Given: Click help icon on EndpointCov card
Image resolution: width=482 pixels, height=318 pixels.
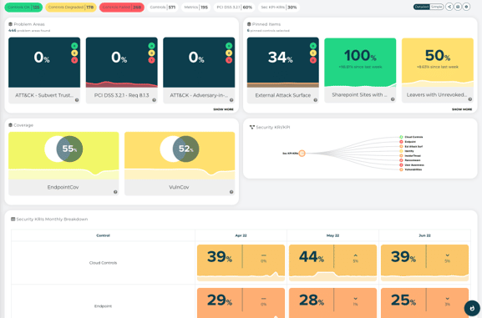Looking at the screenshot, I should click(115, 192).
